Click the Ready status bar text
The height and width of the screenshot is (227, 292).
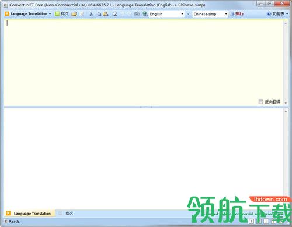15,221
